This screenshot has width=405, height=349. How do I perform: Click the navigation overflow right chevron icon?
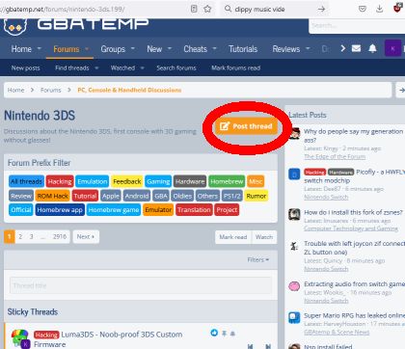(342, 48)
